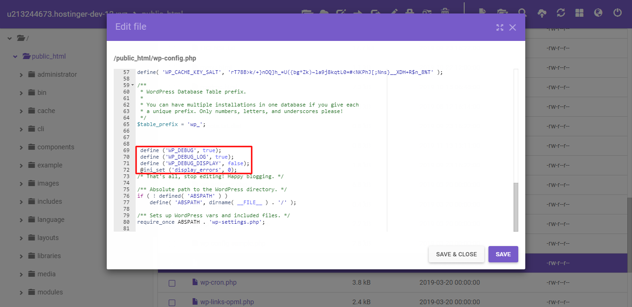Viewport: 632px width, 307px height.
Task: Click the globe language icon
Action: pyautogui.click(x=598, y=13)
